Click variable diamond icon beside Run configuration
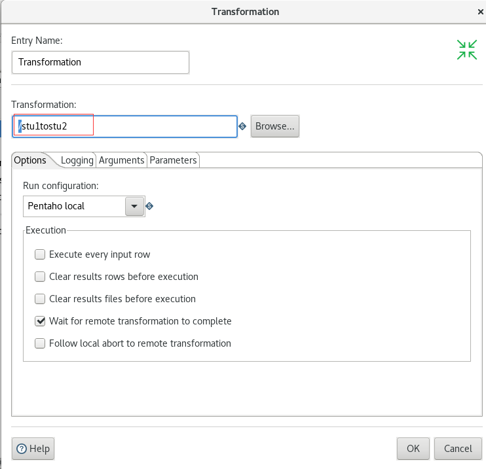The width and height of the screenshot is (486, 469). (x=149, y=206)
